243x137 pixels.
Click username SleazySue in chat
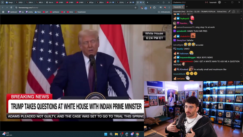coord(181,40)
